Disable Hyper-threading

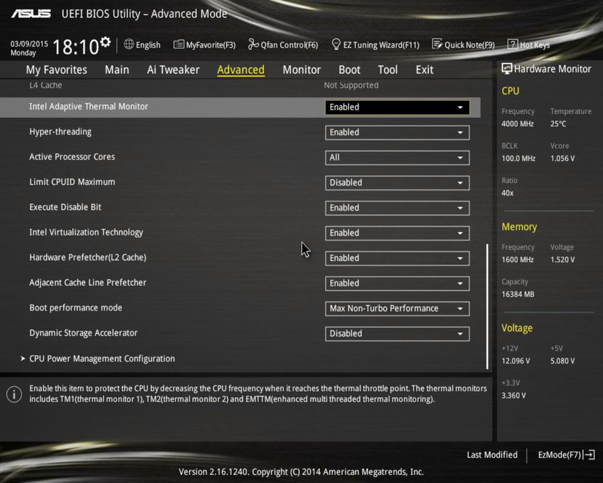tap(397, 132)
